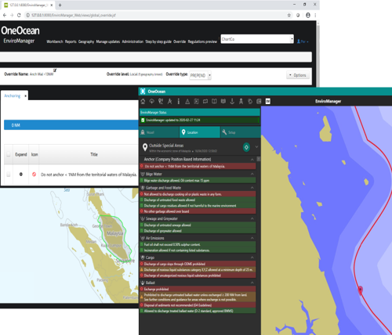Click the cloud upload icon in OneOcean toolbar

152,101
